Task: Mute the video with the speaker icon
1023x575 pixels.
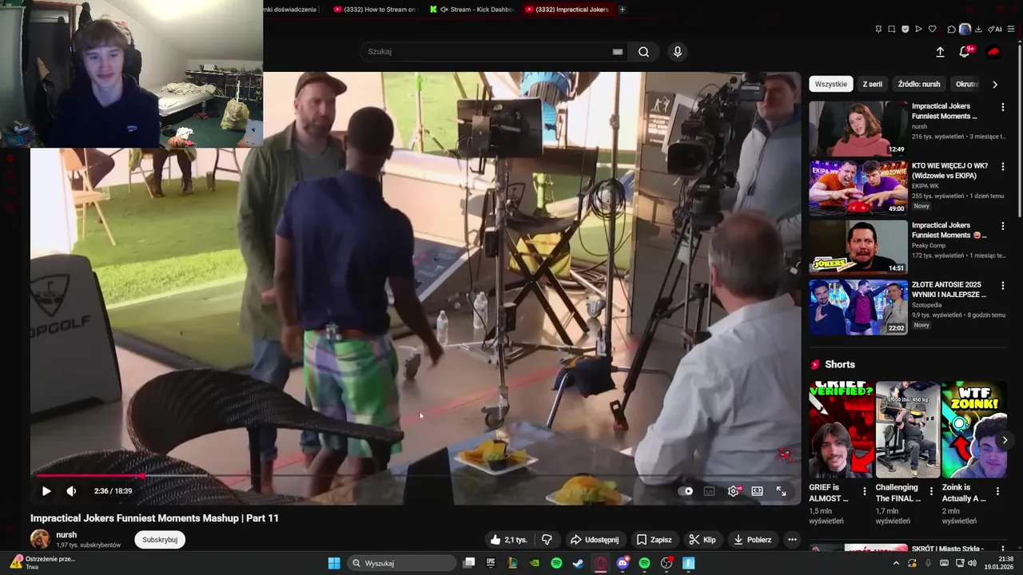Action: coord(71,491)
